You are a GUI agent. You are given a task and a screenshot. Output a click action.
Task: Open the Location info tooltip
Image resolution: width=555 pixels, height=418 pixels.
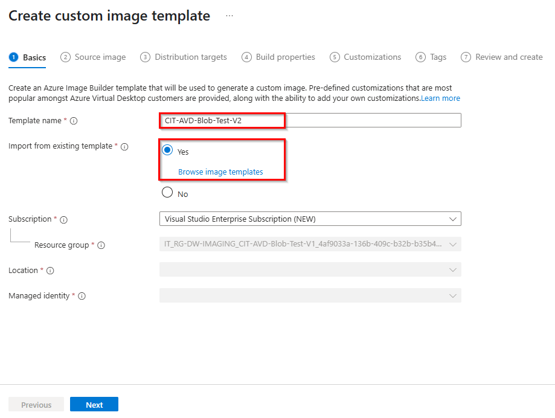pyautogui.click(x=51, y=271)
